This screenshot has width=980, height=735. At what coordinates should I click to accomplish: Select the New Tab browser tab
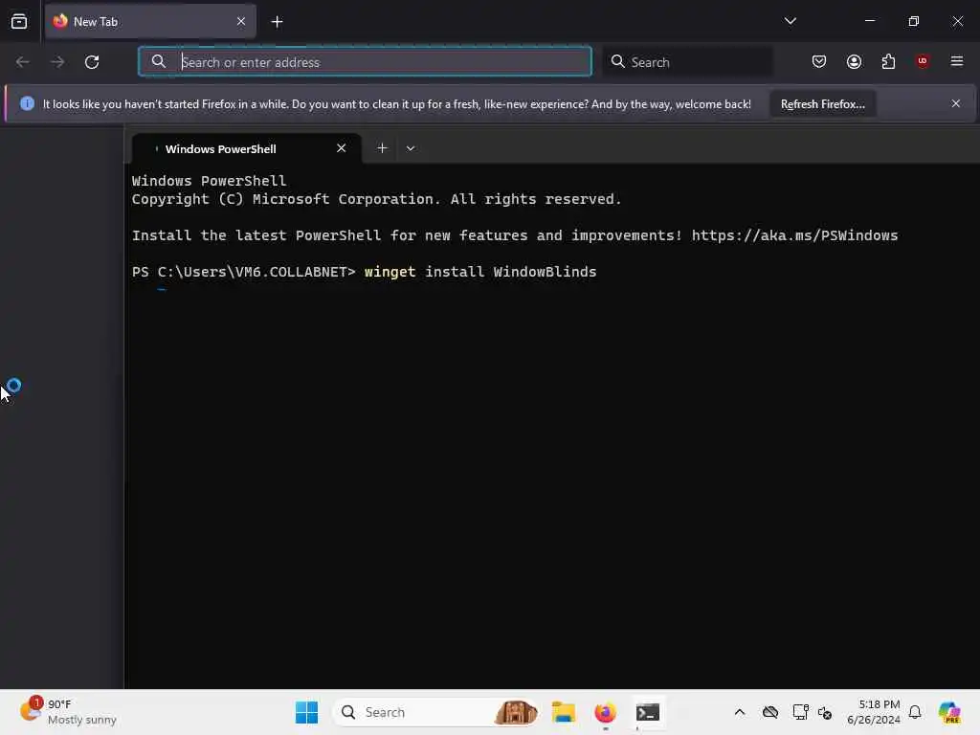click(150, 21)
